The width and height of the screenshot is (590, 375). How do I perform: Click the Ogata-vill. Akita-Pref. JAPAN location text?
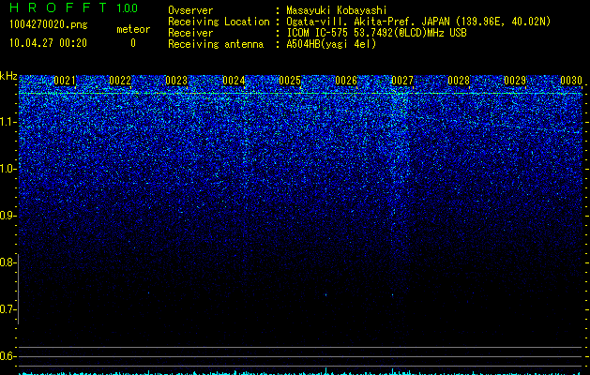coord(418,22)
